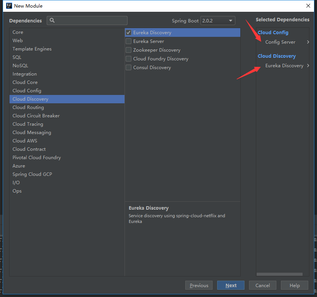Select Eureka Discovery in Selected Dependencies

click(x=284, y=66)
